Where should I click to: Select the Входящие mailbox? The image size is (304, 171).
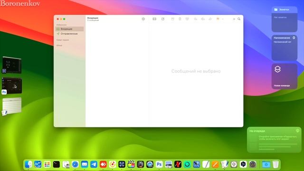(69, 29)
